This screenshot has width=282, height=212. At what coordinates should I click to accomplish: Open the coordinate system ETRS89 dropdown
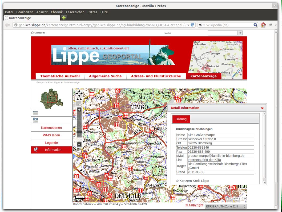tap(225, 206)
